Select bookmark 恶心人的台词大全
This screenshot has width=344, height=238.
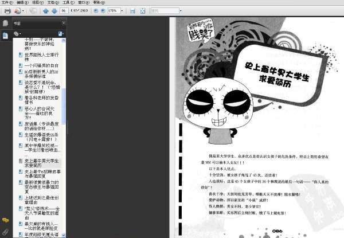point(40,113)
